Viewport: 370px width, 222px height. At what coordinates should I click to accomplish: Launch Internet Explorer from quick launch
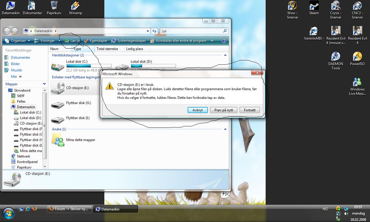pyautogui.click(x=28, y=209)
